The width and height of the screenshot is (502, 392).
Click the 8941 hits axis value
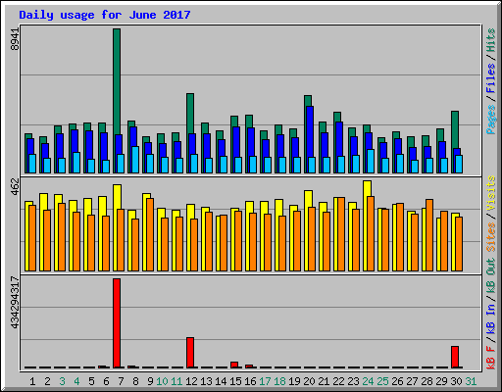click(x=15, y=39)
